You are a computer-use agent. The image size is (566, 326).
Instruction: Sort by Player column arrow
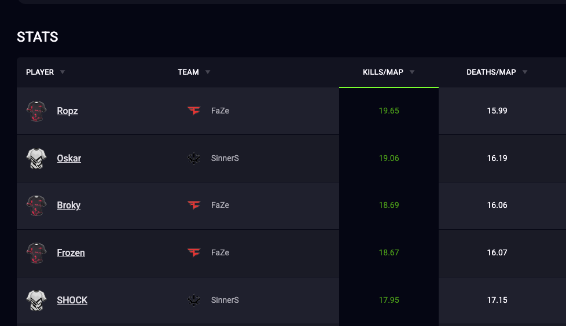63,72
